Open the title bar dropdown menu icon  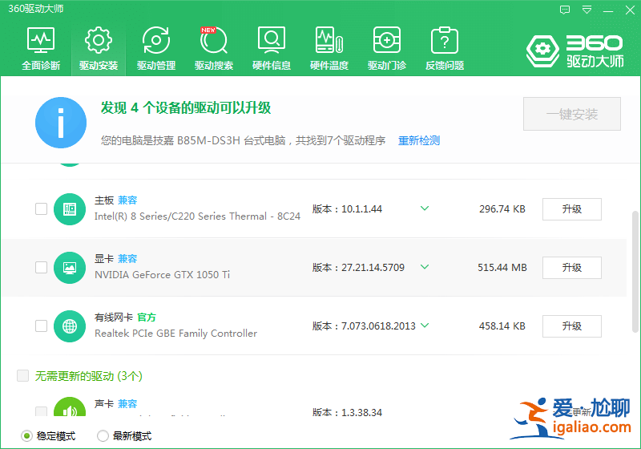tap(587, 10)
